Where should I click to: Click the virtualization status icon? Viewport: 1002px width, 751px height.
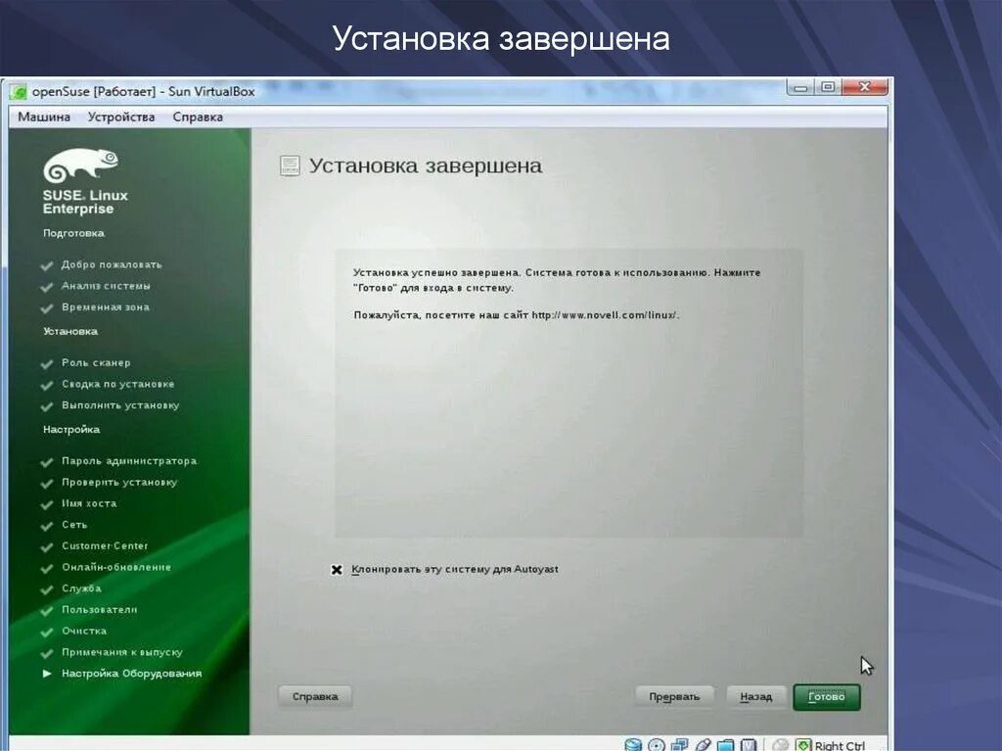click(749, 745)
